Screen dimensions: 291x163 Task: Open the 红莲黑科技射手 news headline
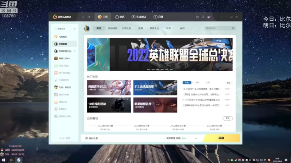pyautogui.click(x=202, y=105)
